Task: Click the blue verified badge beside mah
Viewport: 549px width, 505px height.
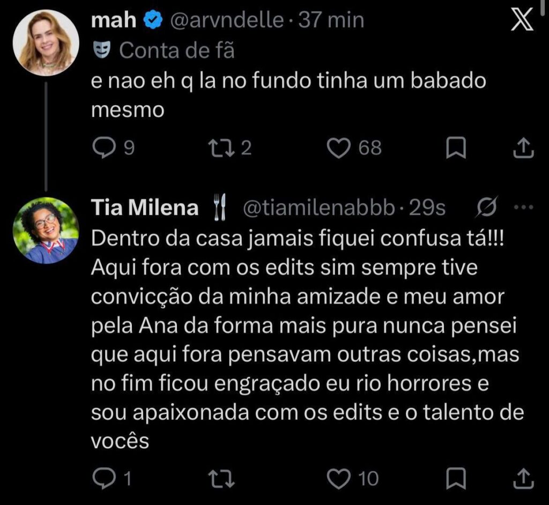Action: [x=153, y=20]
